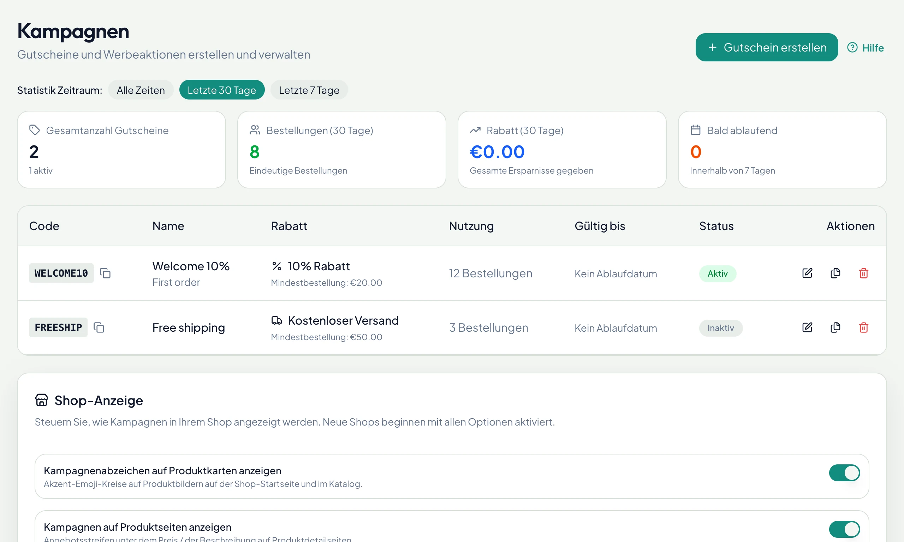This screenshot has height=542, width=904.
Task: Click the Nutzung column header
Action: pyautogui.click(x=471, y=226)
